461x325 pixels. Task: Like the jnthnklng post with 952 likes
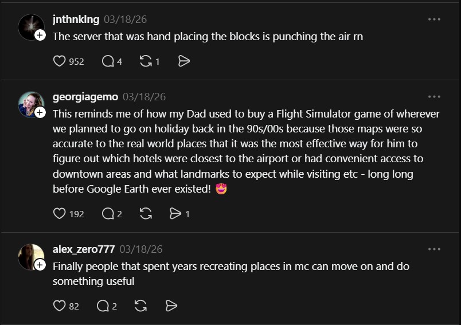(60, 61)
